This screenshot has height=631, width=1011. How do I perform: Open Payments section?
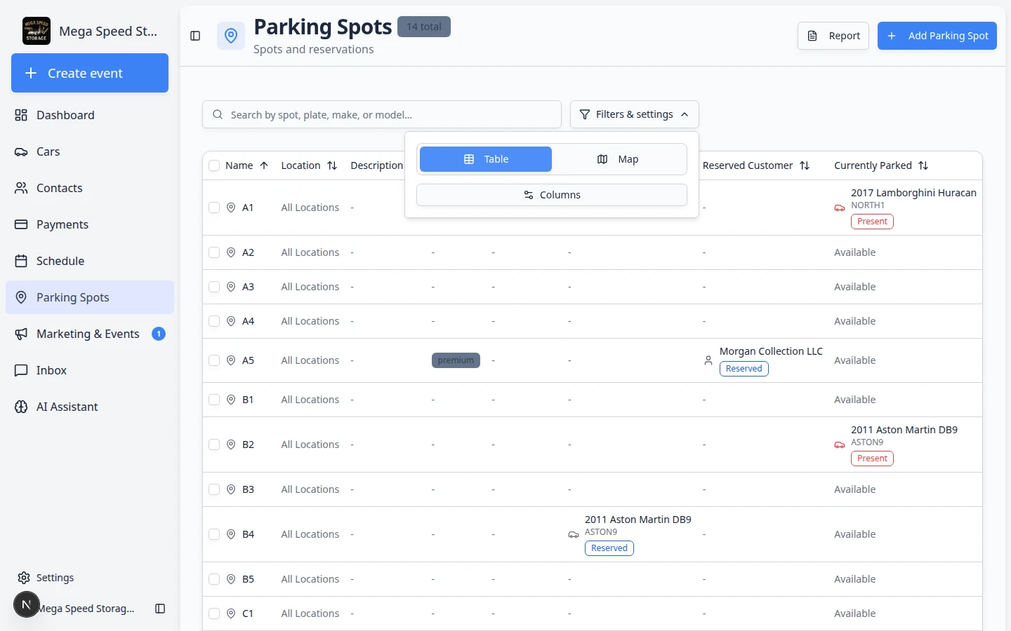click(90, 224)
